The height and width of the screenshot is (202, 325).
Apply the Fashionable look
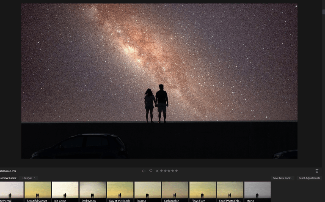(x=175, y=190)
